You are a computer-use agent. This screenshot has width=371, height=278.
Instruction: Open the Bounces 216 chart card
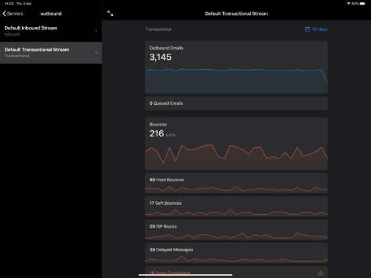tap(237, 144)
